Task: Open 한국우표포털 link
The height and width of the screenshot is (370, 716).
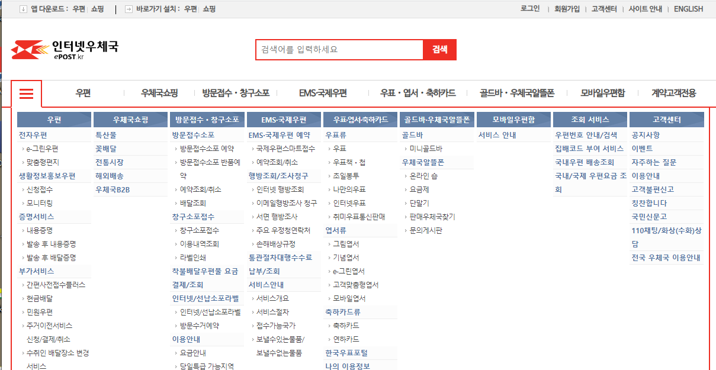Action: [x=346, y=353]
